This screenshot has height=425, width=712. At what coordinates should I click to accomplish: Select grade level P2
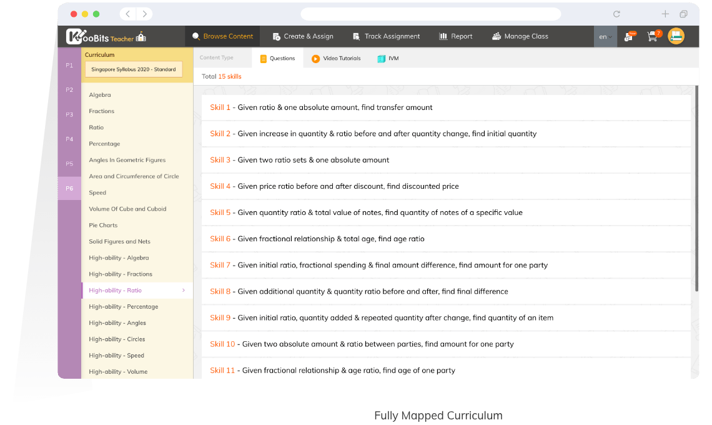[x=69, y=90]
